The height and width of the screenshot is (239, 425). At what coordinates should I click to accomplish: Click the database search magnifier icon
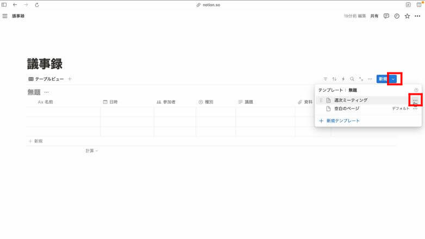point(352,79)
